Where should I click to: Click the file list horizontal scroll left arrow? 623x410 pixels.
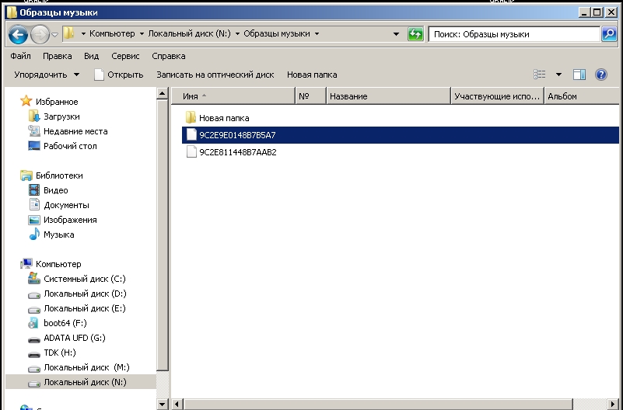[x=177, y=405]
